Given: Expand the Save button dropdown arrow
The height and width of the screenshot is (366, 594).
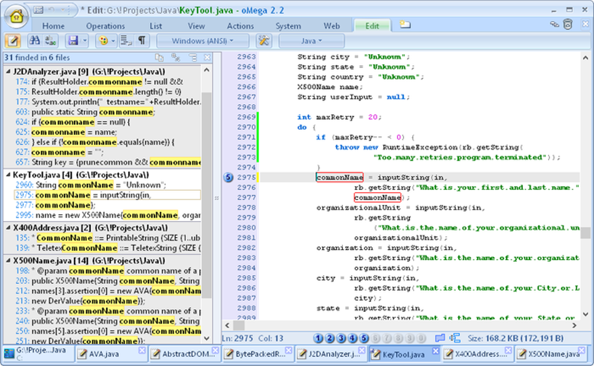Looking at the screenshot, I should pyautogui.click(x=84, y=41).
